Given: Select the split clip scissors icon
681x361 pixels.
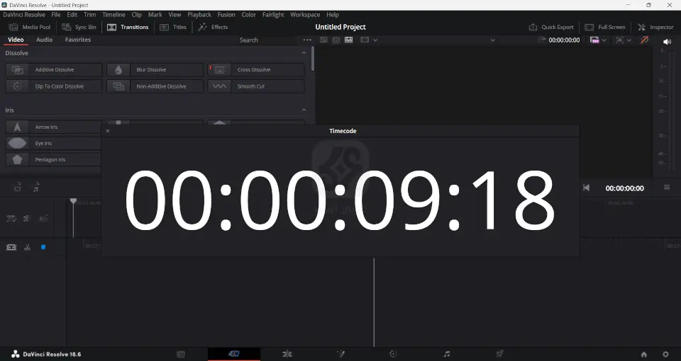Looking at the screenshot, I should coord(28,247).
